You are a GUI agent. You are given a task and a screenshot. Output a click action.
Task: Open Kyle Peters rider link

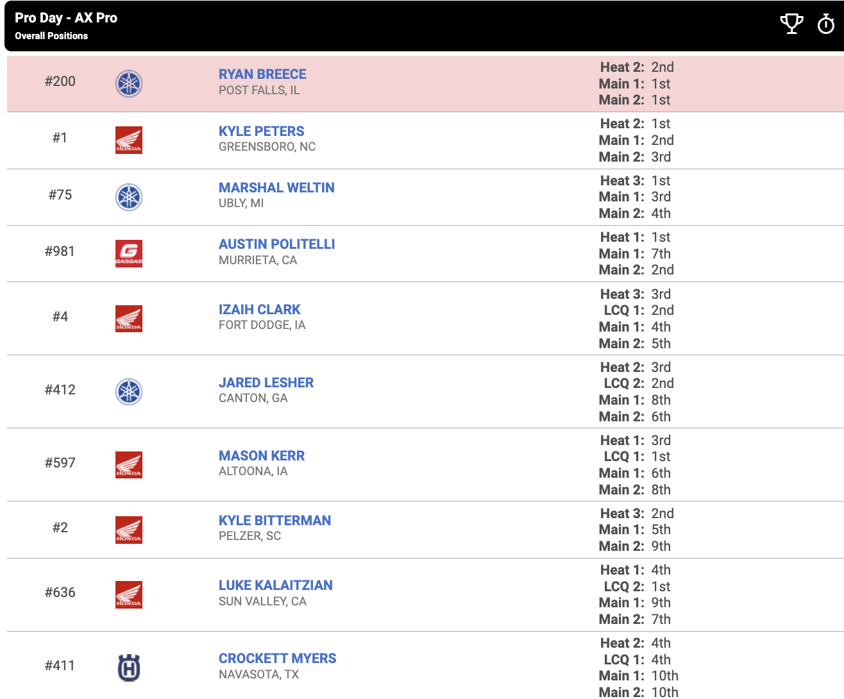point(261,131)
